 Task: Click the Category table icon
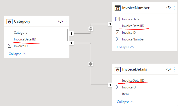pyautogui.click(x=10, y=21)
